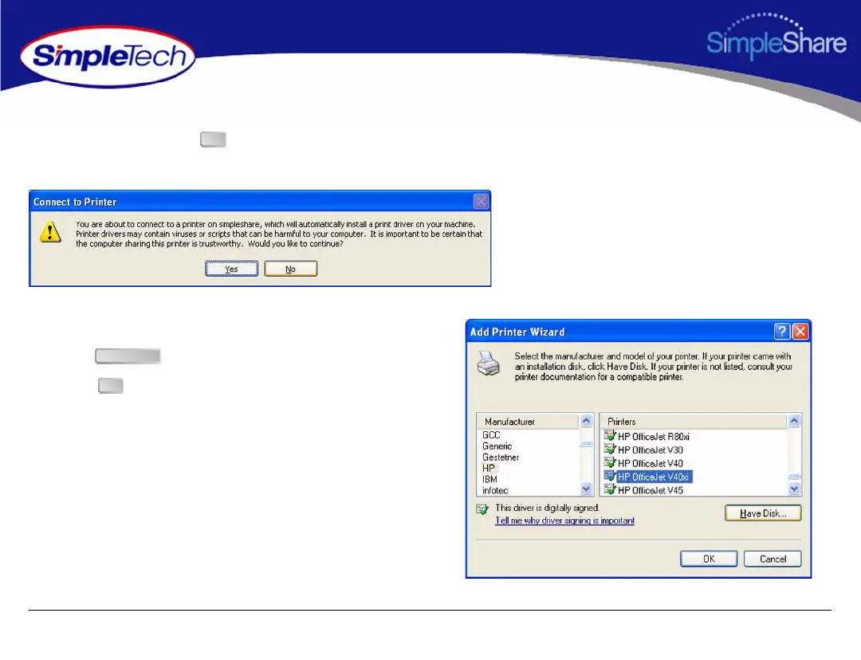
Task: Click the warning icon in Connect to Printer
Action: click(50, 232)
